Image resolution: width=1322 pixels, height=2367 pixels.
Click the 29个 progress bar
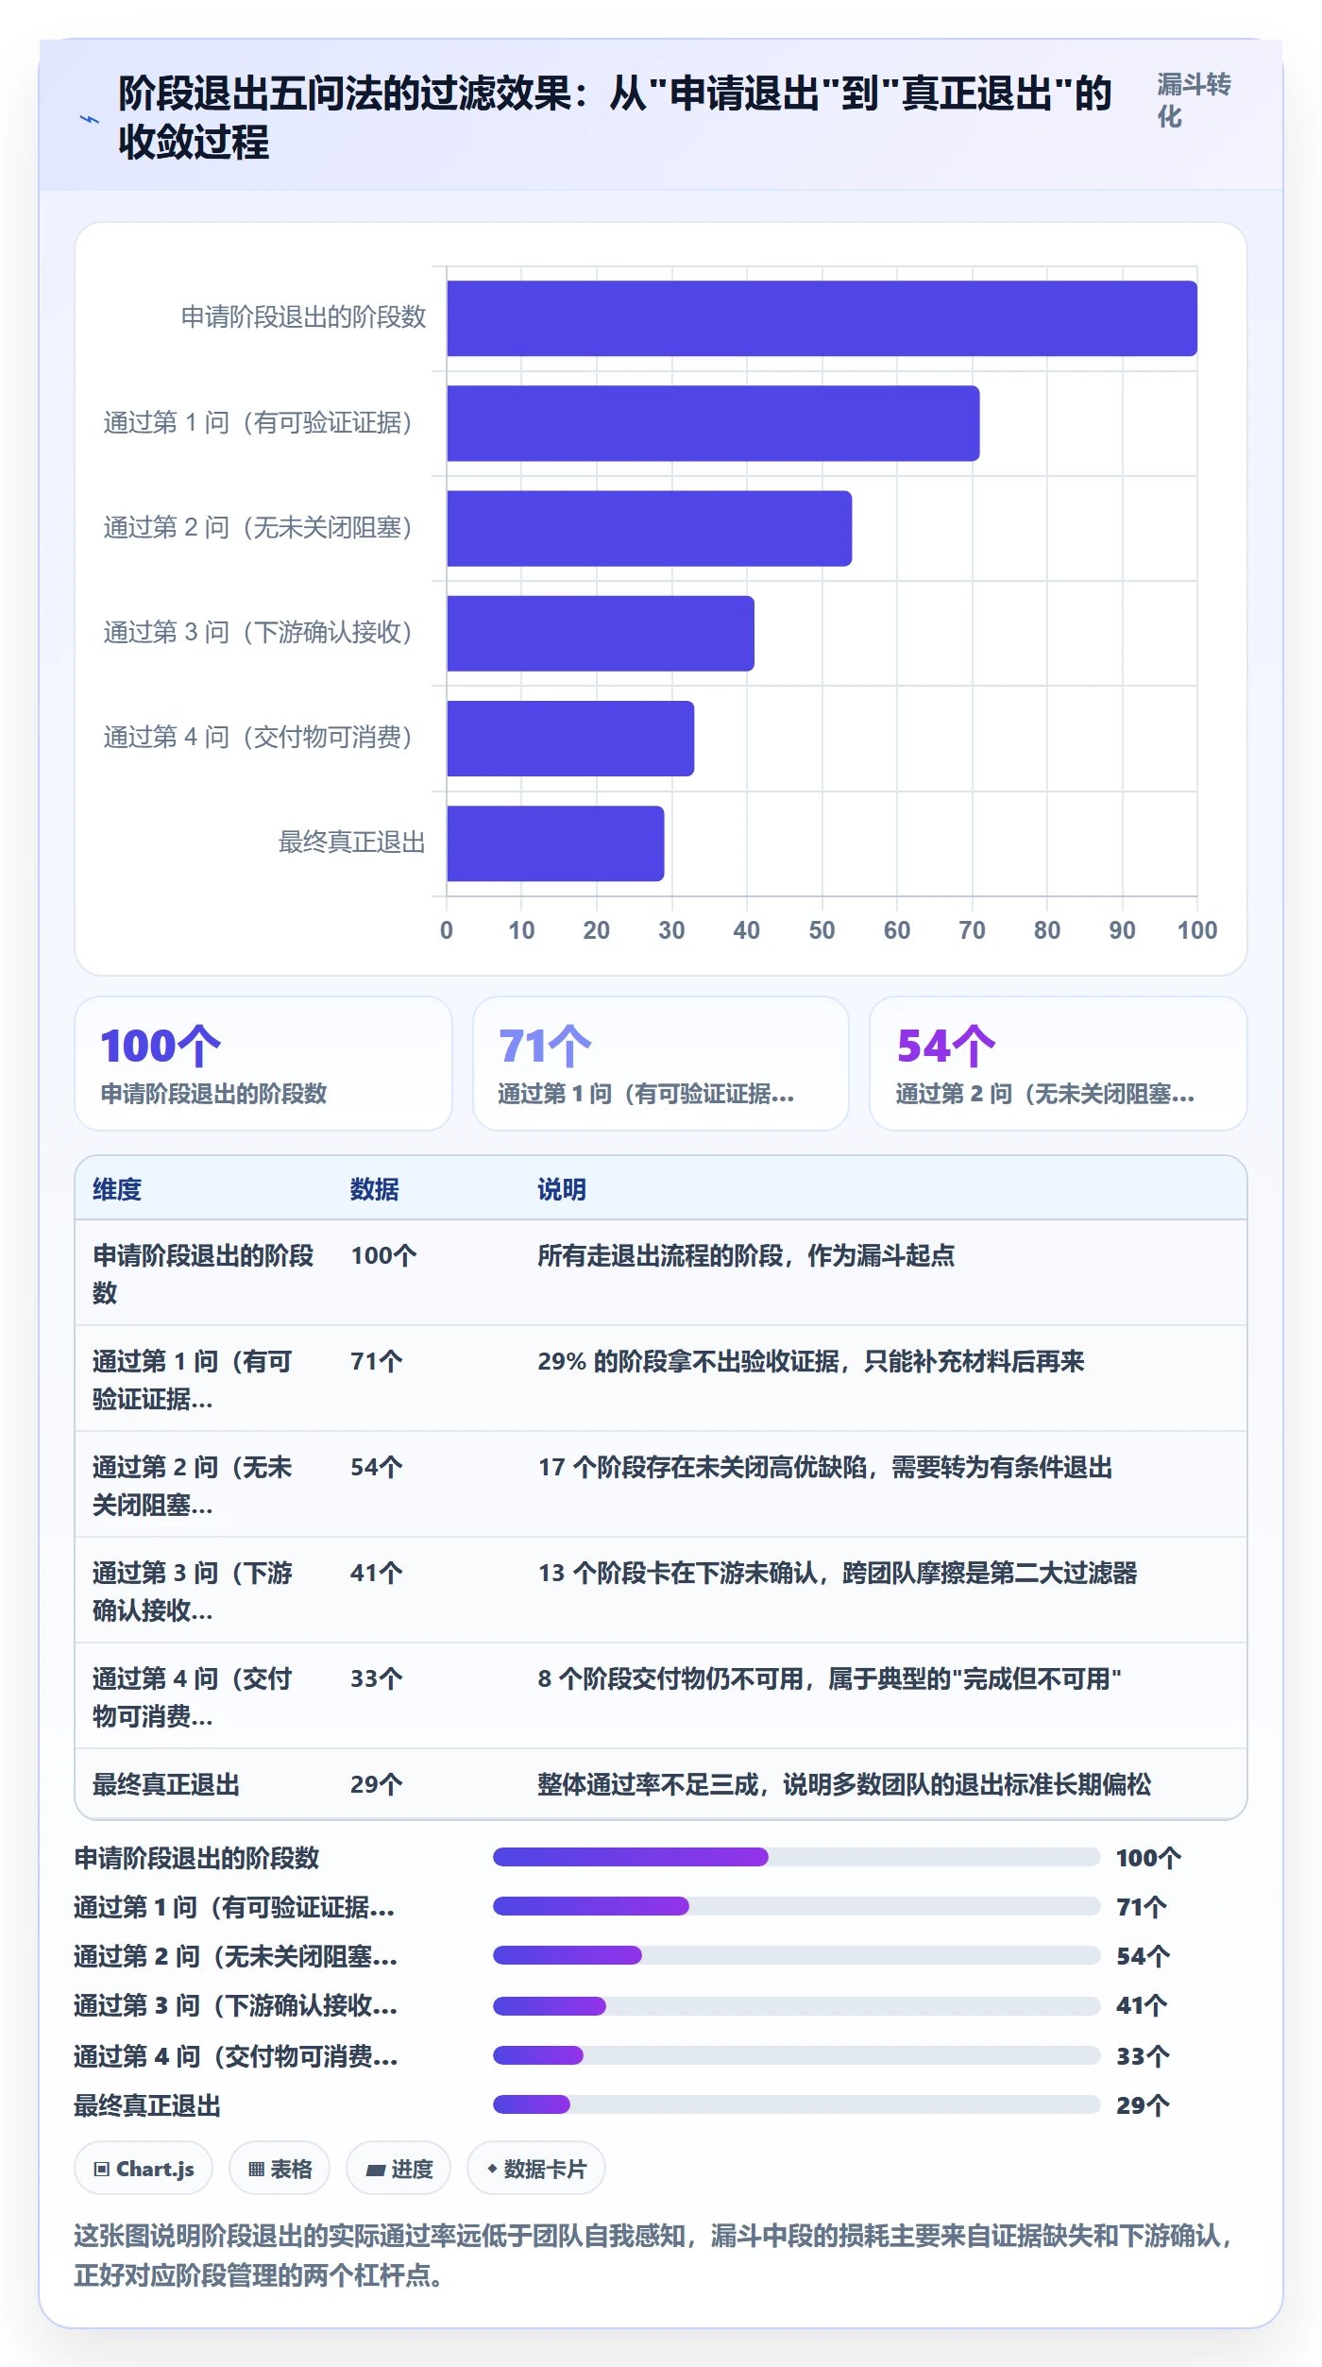click(x=796, y=2104)
